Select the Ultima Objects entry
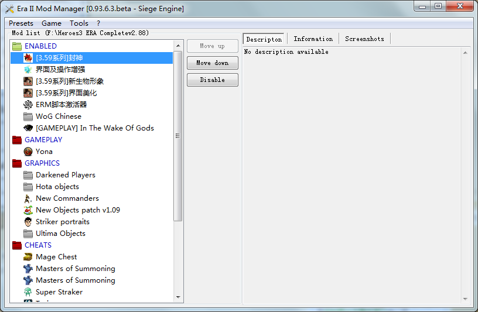This screenshot has height=312, width=478. click(60, 234)
